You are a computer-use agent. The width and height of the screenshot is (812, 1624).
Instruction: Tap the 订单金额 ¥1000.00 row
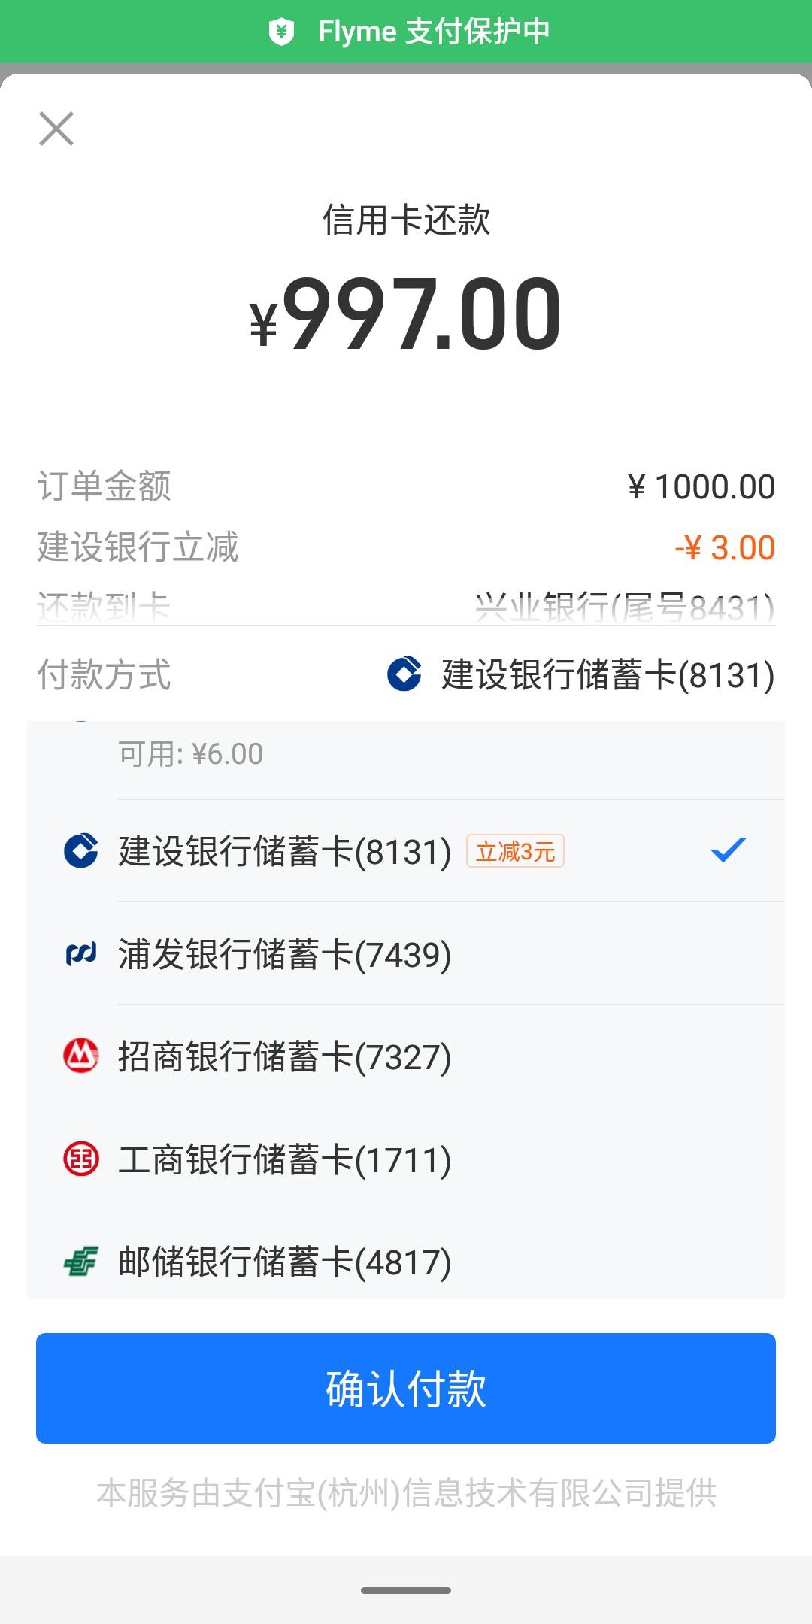(x=406, y=486)
